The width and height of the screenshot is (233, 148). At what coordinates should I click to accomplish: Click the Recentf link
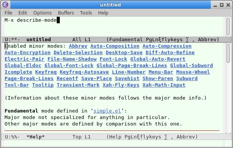click(67, 79)
